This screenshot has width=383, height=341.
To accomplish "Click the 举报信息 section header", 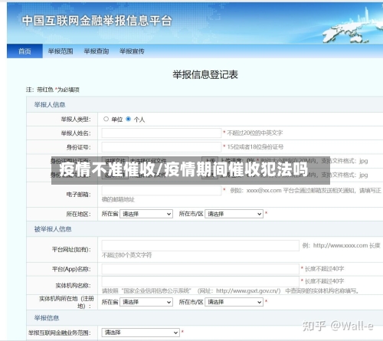I will pyautogui.click(x=47, y=318).
